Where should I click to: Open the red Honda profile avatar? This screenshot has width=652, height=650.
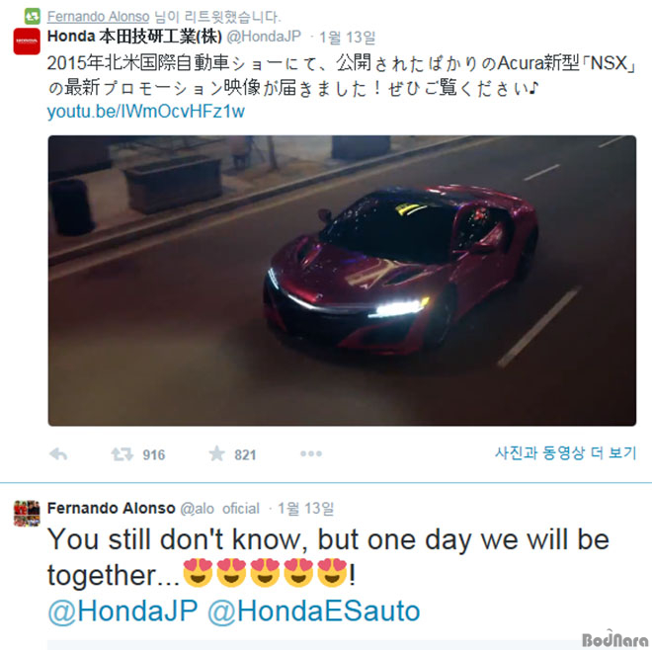point(27,41)
